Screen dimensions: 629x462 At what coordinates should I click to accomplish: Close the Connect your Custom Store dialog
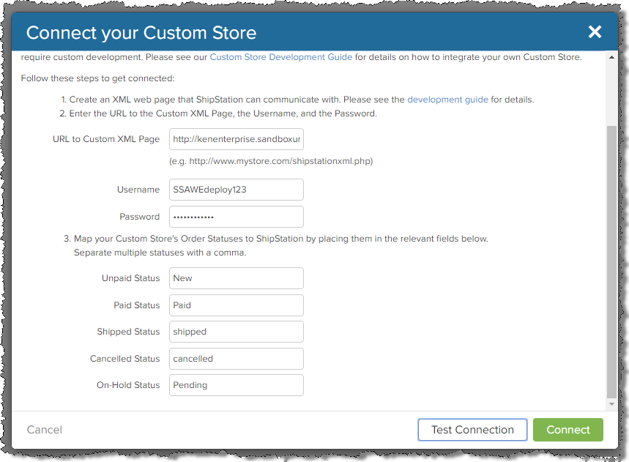point(595,31)
